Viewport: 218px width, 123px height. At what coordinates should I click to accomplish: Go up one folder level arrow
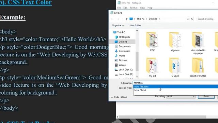(126, 19)
